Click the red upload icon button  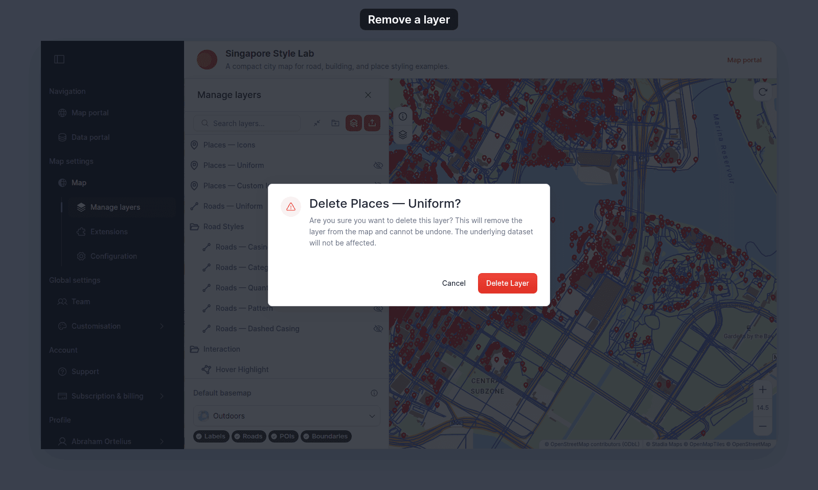pyautogui.click(x=372, y=123)
